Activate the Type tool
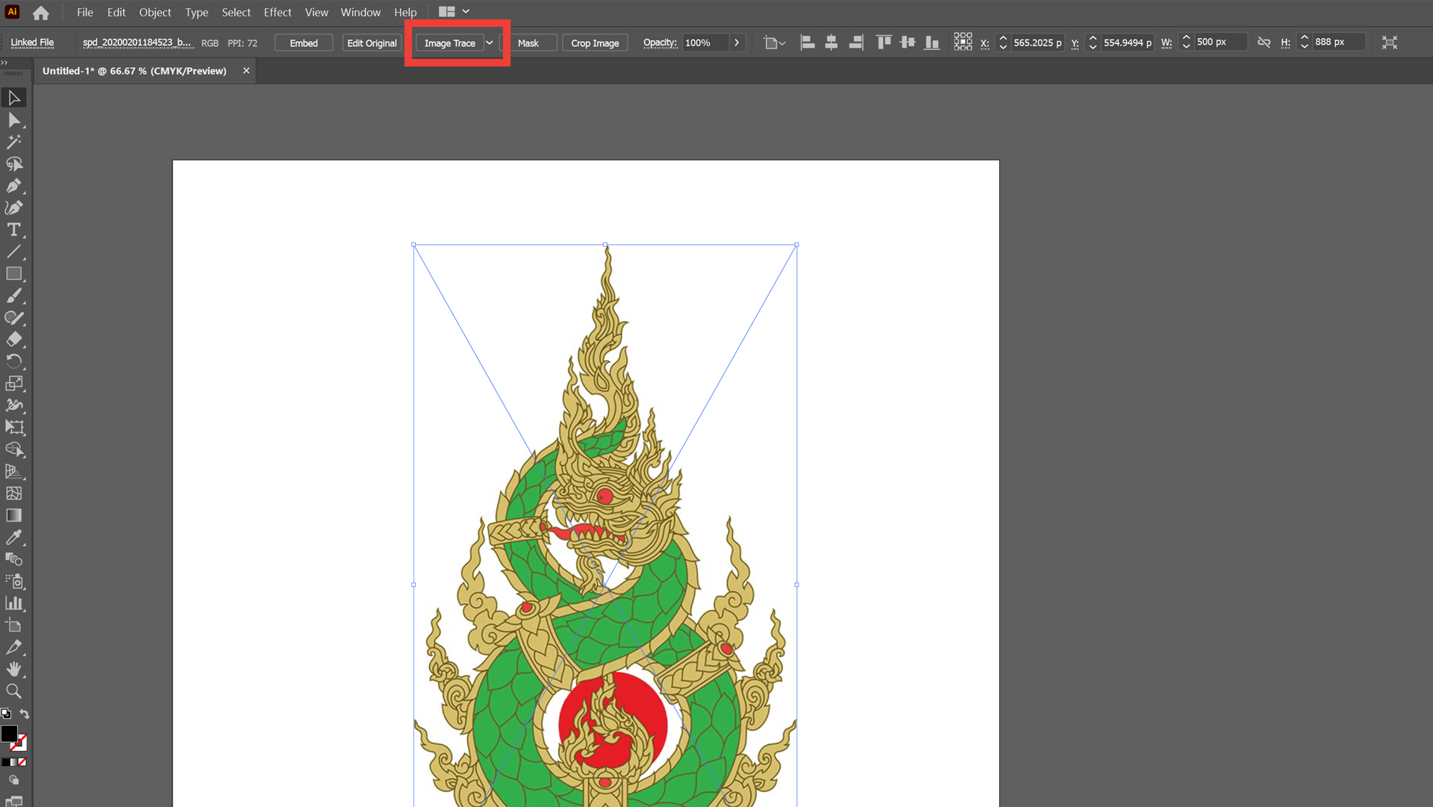Screen dimensions: 1433x807 pyautogui.click(x=13, y=230)
